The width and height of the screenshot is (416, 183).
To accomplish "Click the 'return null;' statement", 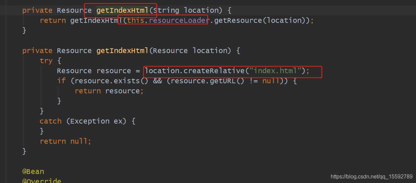I will 65,141.
